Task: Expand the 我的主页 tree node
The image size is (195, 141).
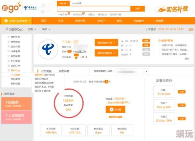Action: pyautogui.click(x=9, y=37)
